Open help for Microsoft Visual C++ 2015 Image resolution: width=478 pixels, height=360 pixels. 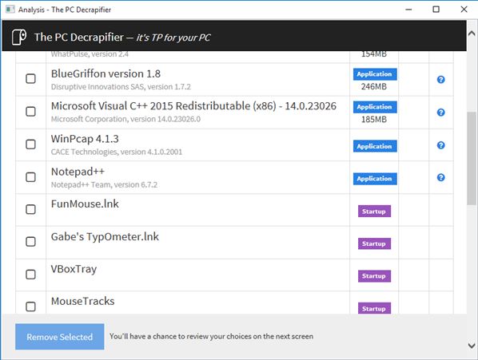click(x=440, y=113)
